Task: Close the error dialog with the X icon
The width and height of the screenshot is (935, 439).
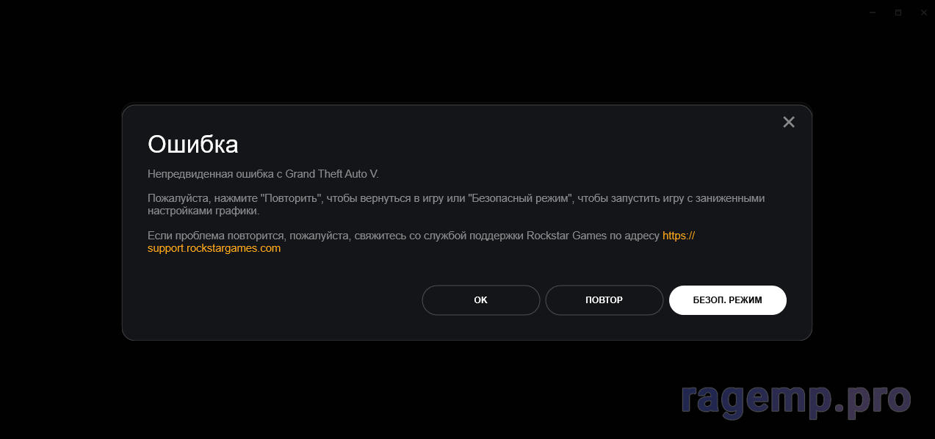Action: pos(789,122)
